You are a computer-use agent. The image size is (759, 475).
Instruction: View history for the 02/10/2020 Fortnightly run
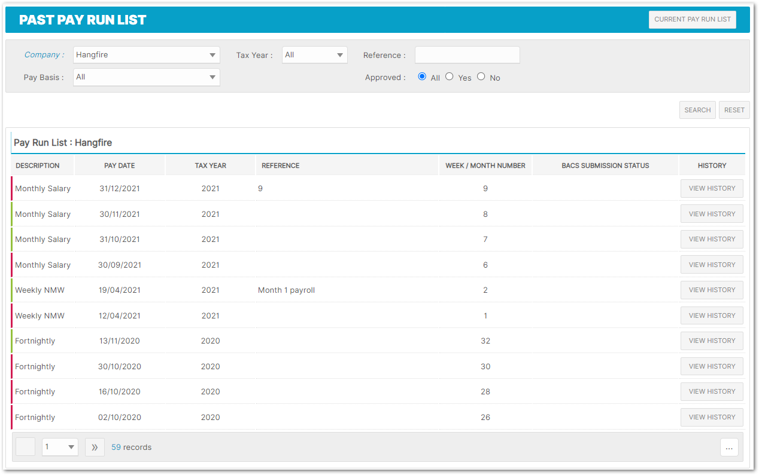[x=712, y=417]
